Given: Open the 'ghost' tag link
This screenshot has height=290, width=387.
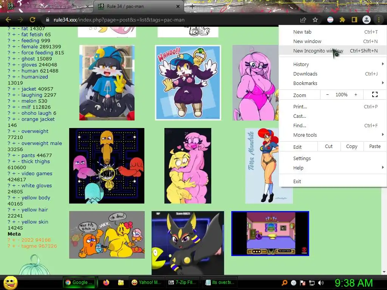Looking at the screenshot, I should click(29, 59).
